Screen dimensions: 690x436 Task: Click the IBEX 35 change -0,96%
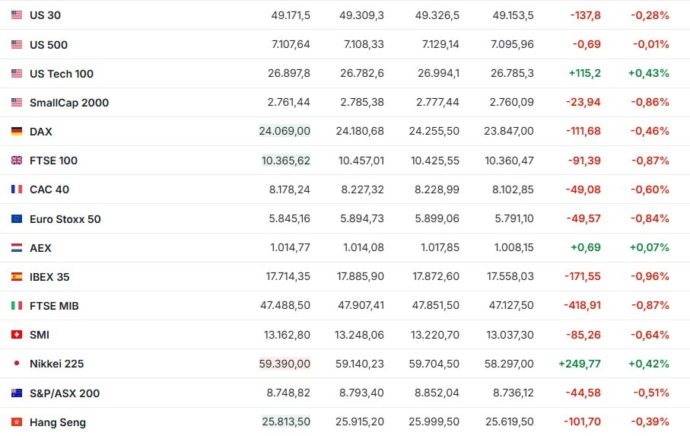click(x=650, y=277)
